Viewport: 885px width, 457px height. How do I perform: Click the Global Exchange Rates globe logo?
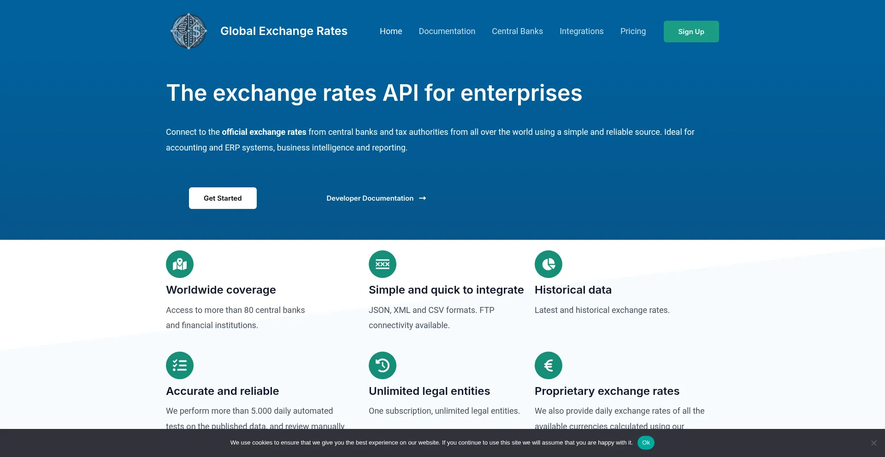pos(189,31)
